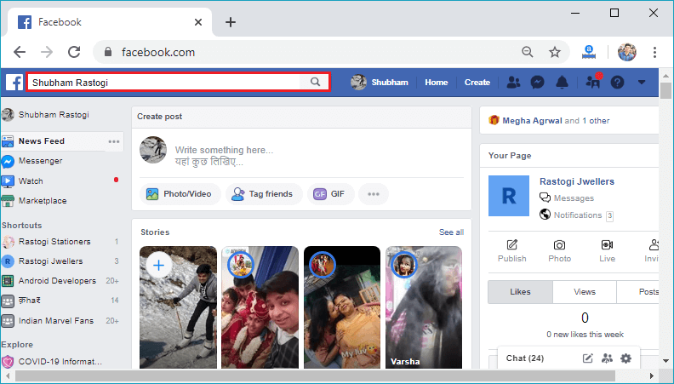This screenshot has width=674, height=384.
Task: Click Tag friends button
Action: click(x=264, y=194)
